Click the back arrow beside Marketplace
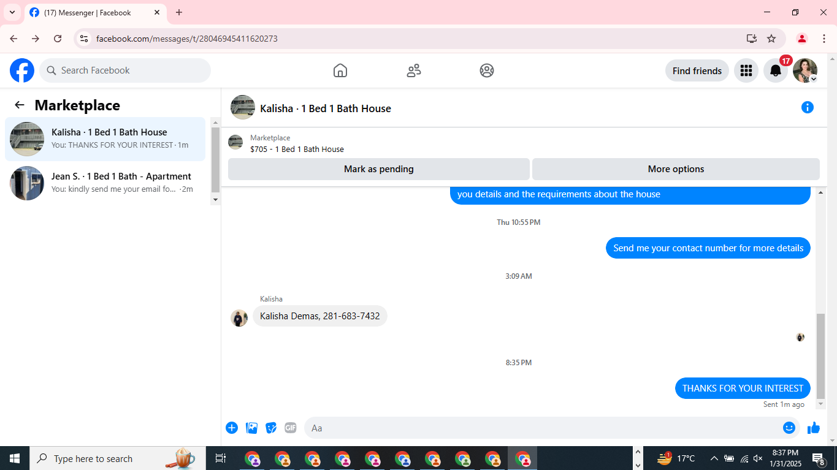This screenshot has height=470, width=837. coord(20,105)
